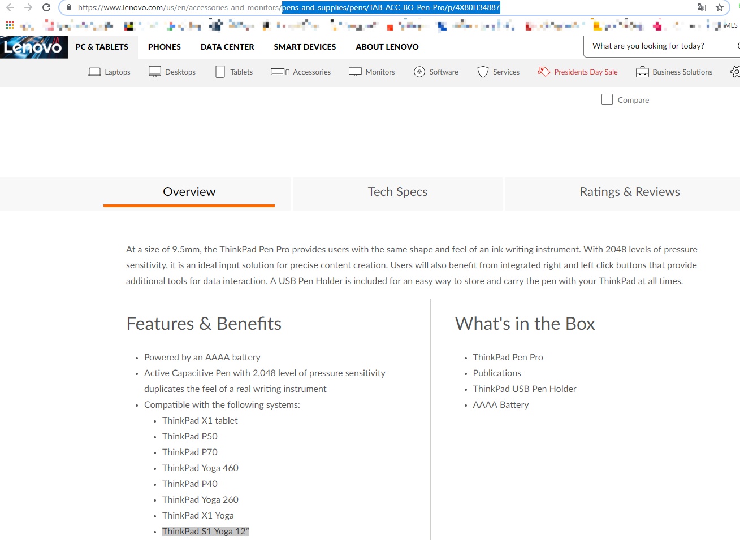Click the padlock site security icon
The height and width of the screenshot is (540, 740).
(69, 7)
